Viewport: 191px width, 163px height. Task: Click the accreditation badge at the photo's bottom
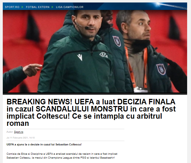(141, 89)
